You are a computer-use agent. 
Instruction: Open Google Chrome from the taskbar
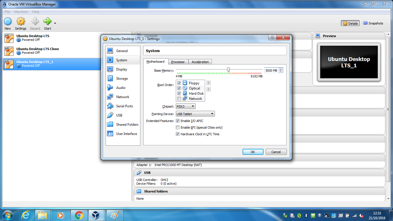click(79, 215)
